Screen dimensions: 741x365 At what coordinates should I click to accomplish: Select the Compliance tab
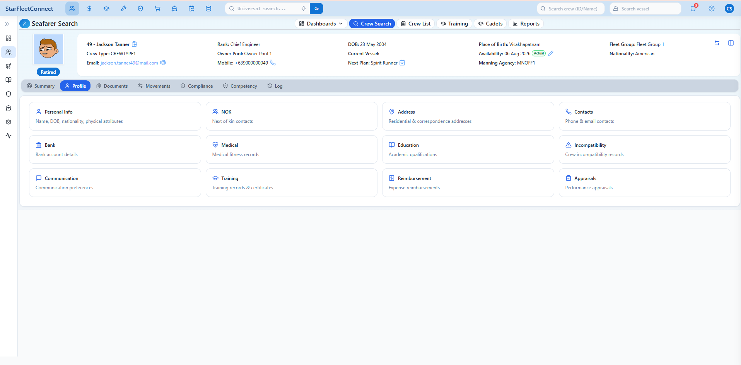tap(196, 86)
